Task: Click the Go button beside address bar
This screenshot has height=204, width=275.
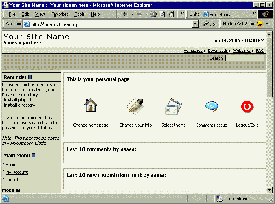Action: pos(209,24)
